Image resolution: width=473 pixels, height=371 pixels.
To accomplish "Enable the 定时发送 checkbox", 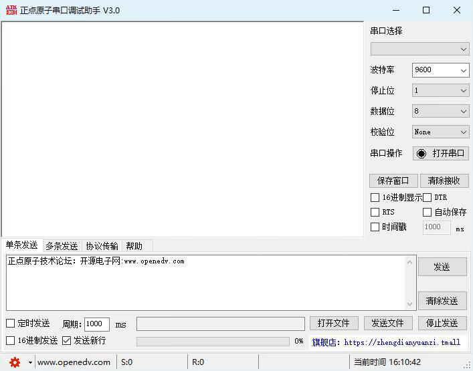I will point(10,323).
